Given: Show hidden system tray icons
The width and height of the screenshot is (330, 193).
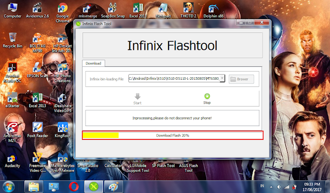Looking at the screenshot, I should (x=271, y=187).
